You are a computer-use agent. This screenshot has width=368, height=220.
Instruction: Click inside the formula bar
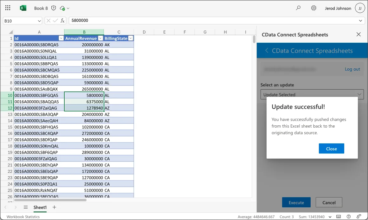[127, 20]
